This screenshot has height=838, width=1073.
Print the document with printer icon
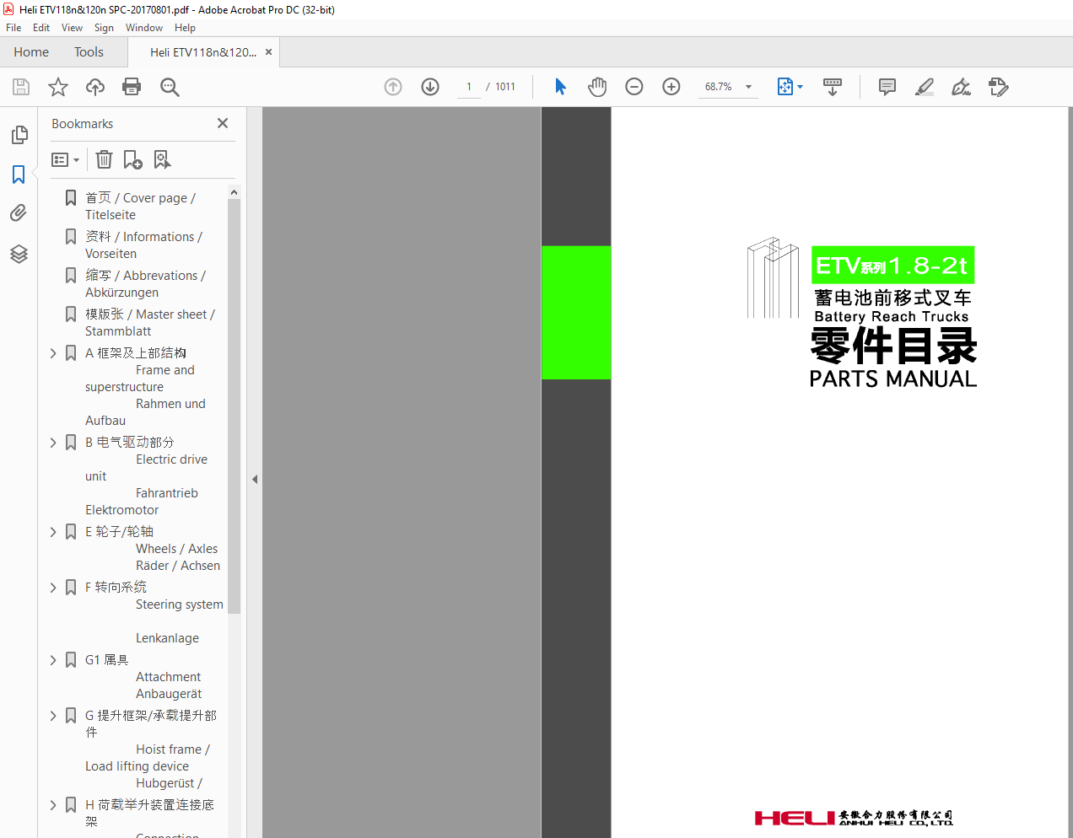tap(132, 87)
